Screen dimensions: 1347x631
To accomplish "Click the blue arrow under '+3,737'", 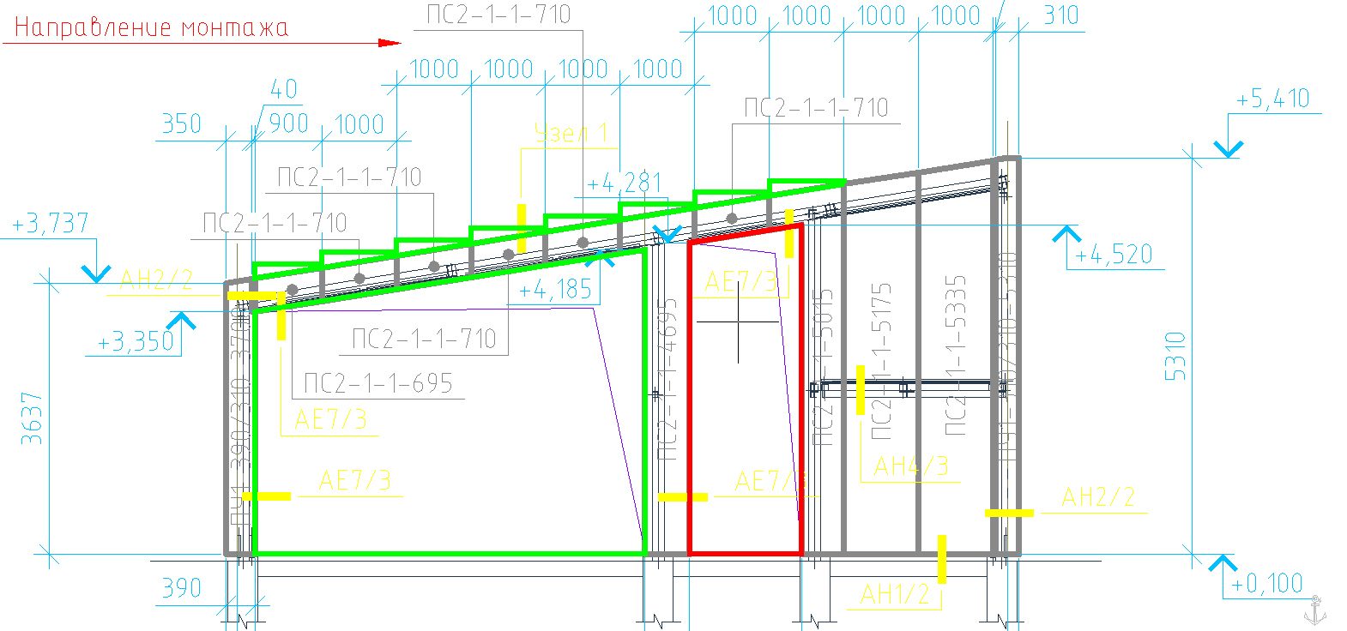I will [x=96, y=273].
